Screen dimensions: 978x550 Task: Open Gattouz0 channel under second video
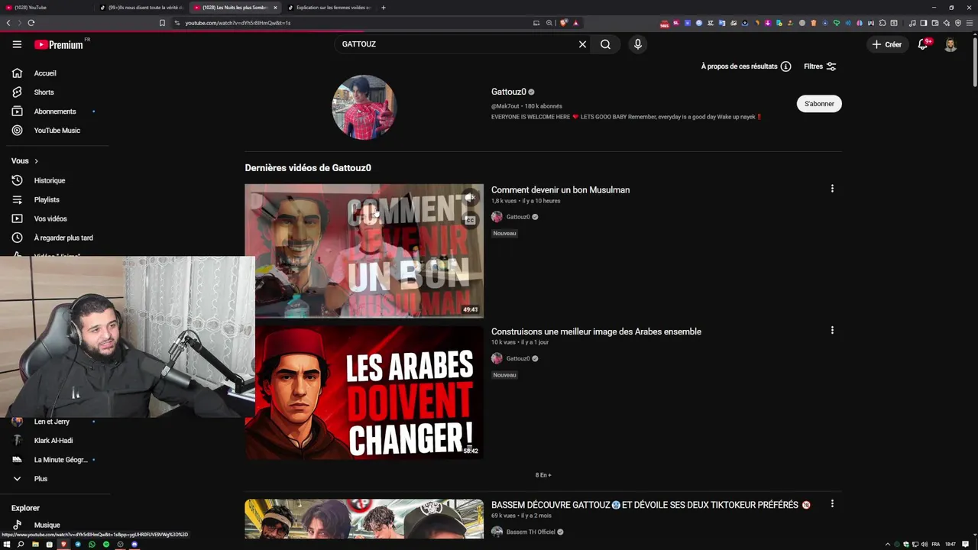tap(518, 358)
